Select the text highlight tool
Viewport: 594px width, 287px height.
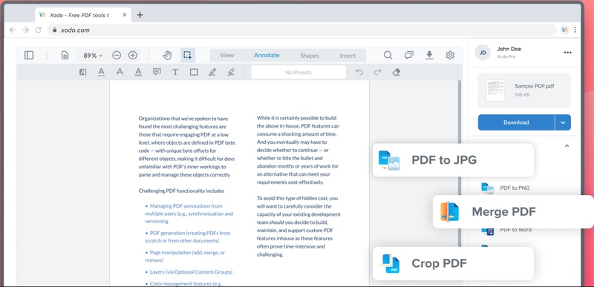point(82,72)
